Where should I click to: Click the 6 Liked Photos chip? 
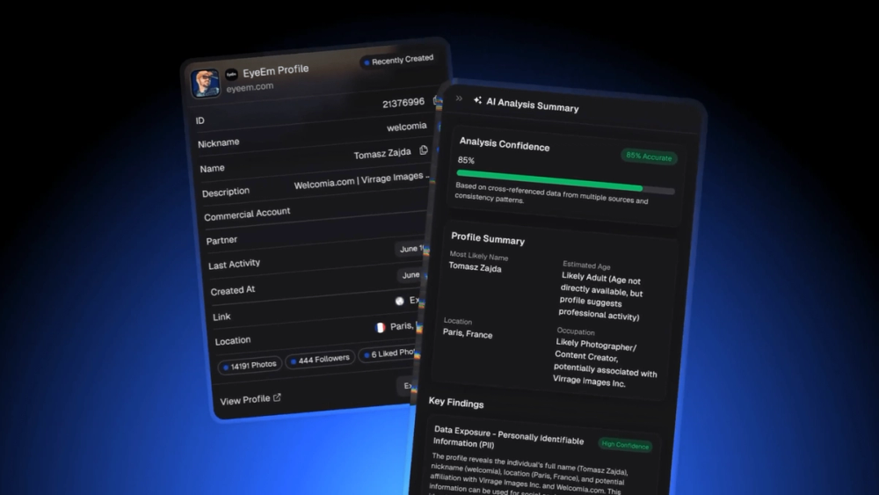coord(389,353)
